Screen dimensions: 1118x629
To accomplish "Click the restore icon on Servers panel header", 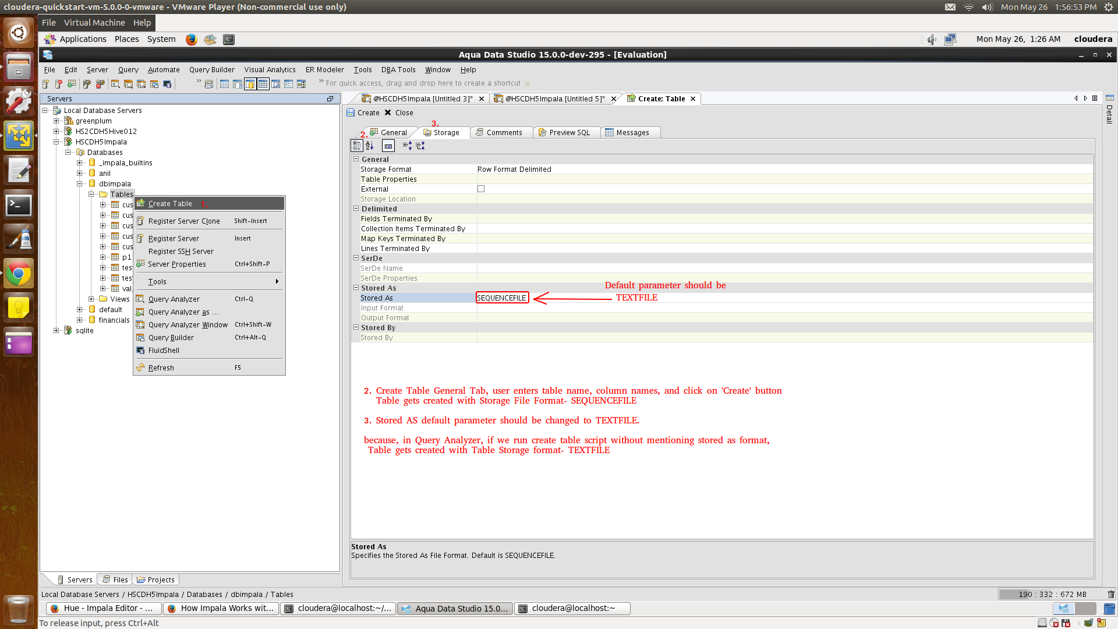I will 330,98.
